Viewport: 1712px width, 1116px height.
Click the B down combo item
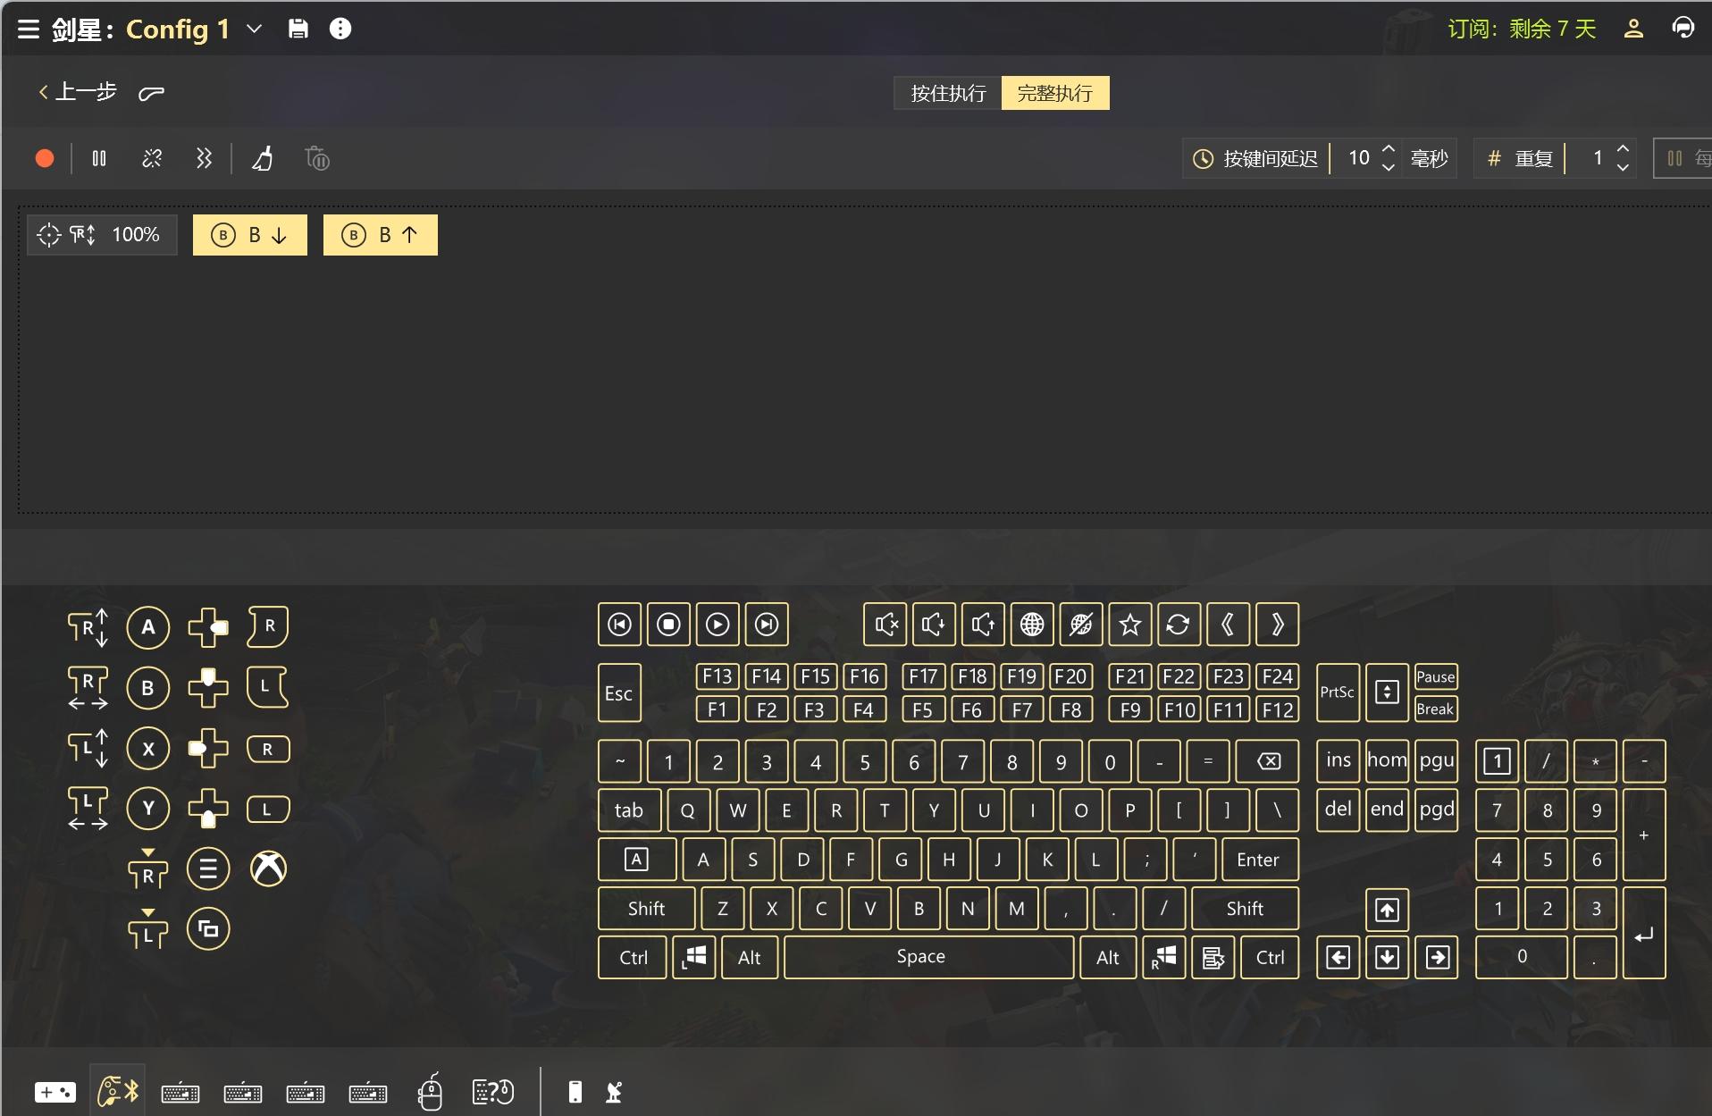click(x=250, y=235)
